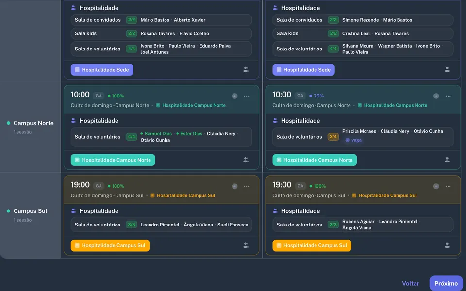The height and width of the screenshot is (291, 466).
Task: Click the volunteer name Cristina Leal
Action: click(356, 33)
